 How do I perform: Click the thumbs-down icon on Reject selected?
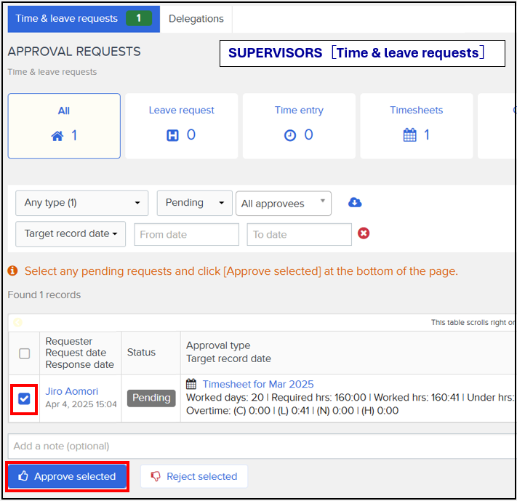(156, 476)
